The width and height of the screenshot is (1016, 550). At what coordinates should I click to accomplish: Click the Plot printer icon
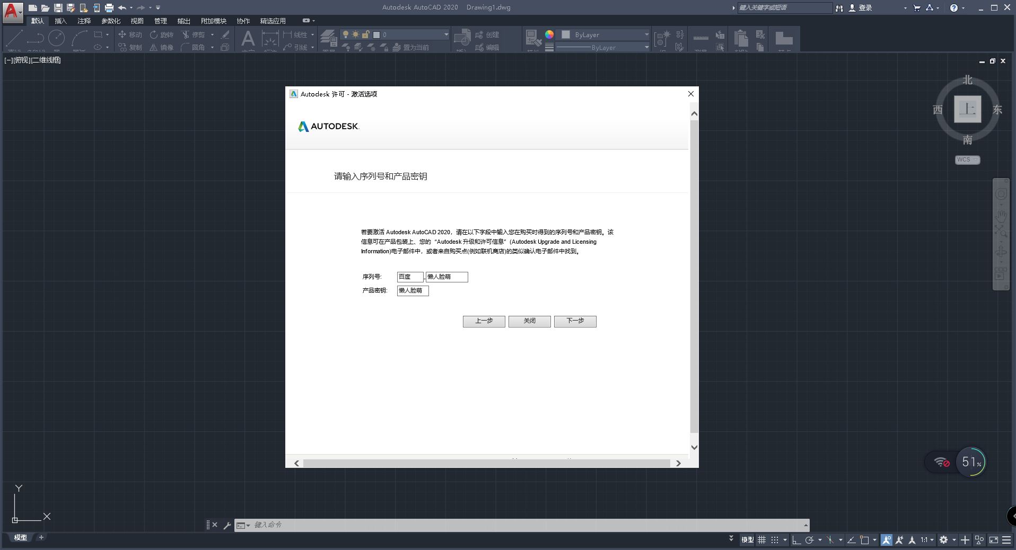click(x=109, y=8)
